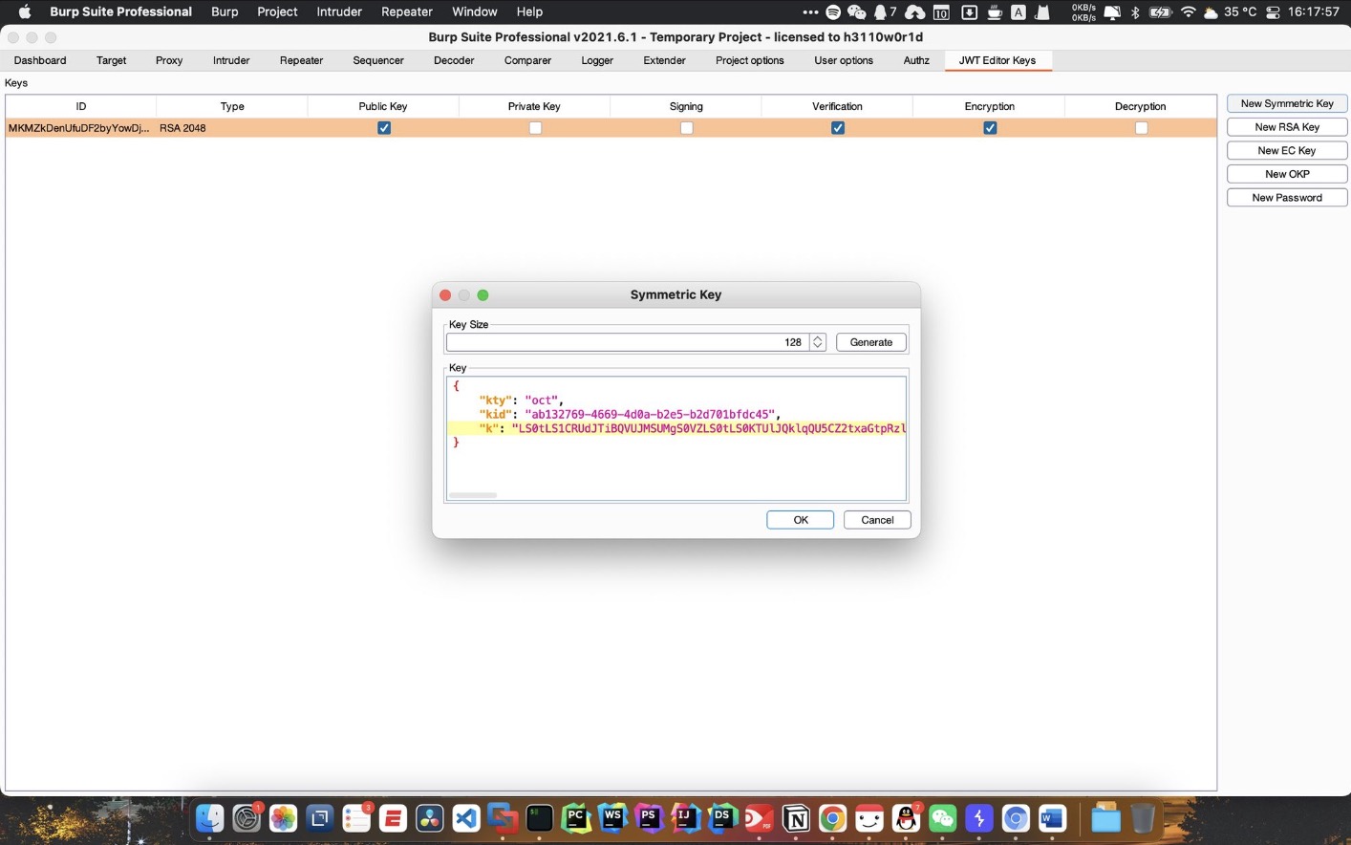Uncheck Public Key for the RSA 2048 key

[x=384, y=128]
